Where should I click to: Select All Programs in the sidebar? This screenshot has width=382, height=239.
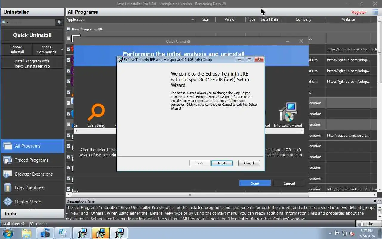click(32, 146)
